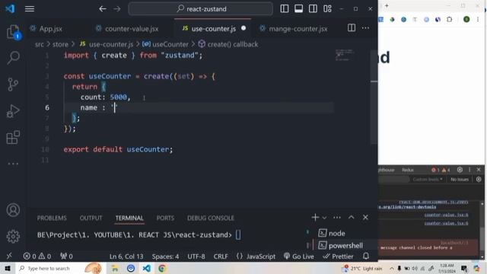Viewport: 487px width, 274px height.
Task: Open the Search view in activity bar
Action: point(13,58)
